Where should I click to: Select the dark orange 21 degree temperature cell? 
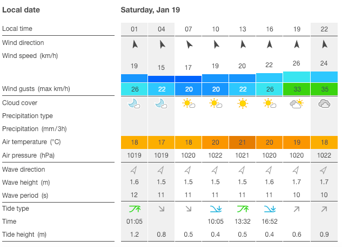coord(242,142)
